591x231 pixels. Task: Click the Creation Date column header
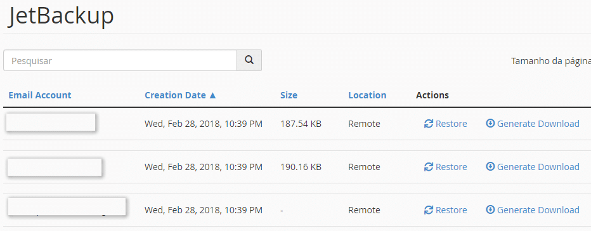[x=175, y=95]
